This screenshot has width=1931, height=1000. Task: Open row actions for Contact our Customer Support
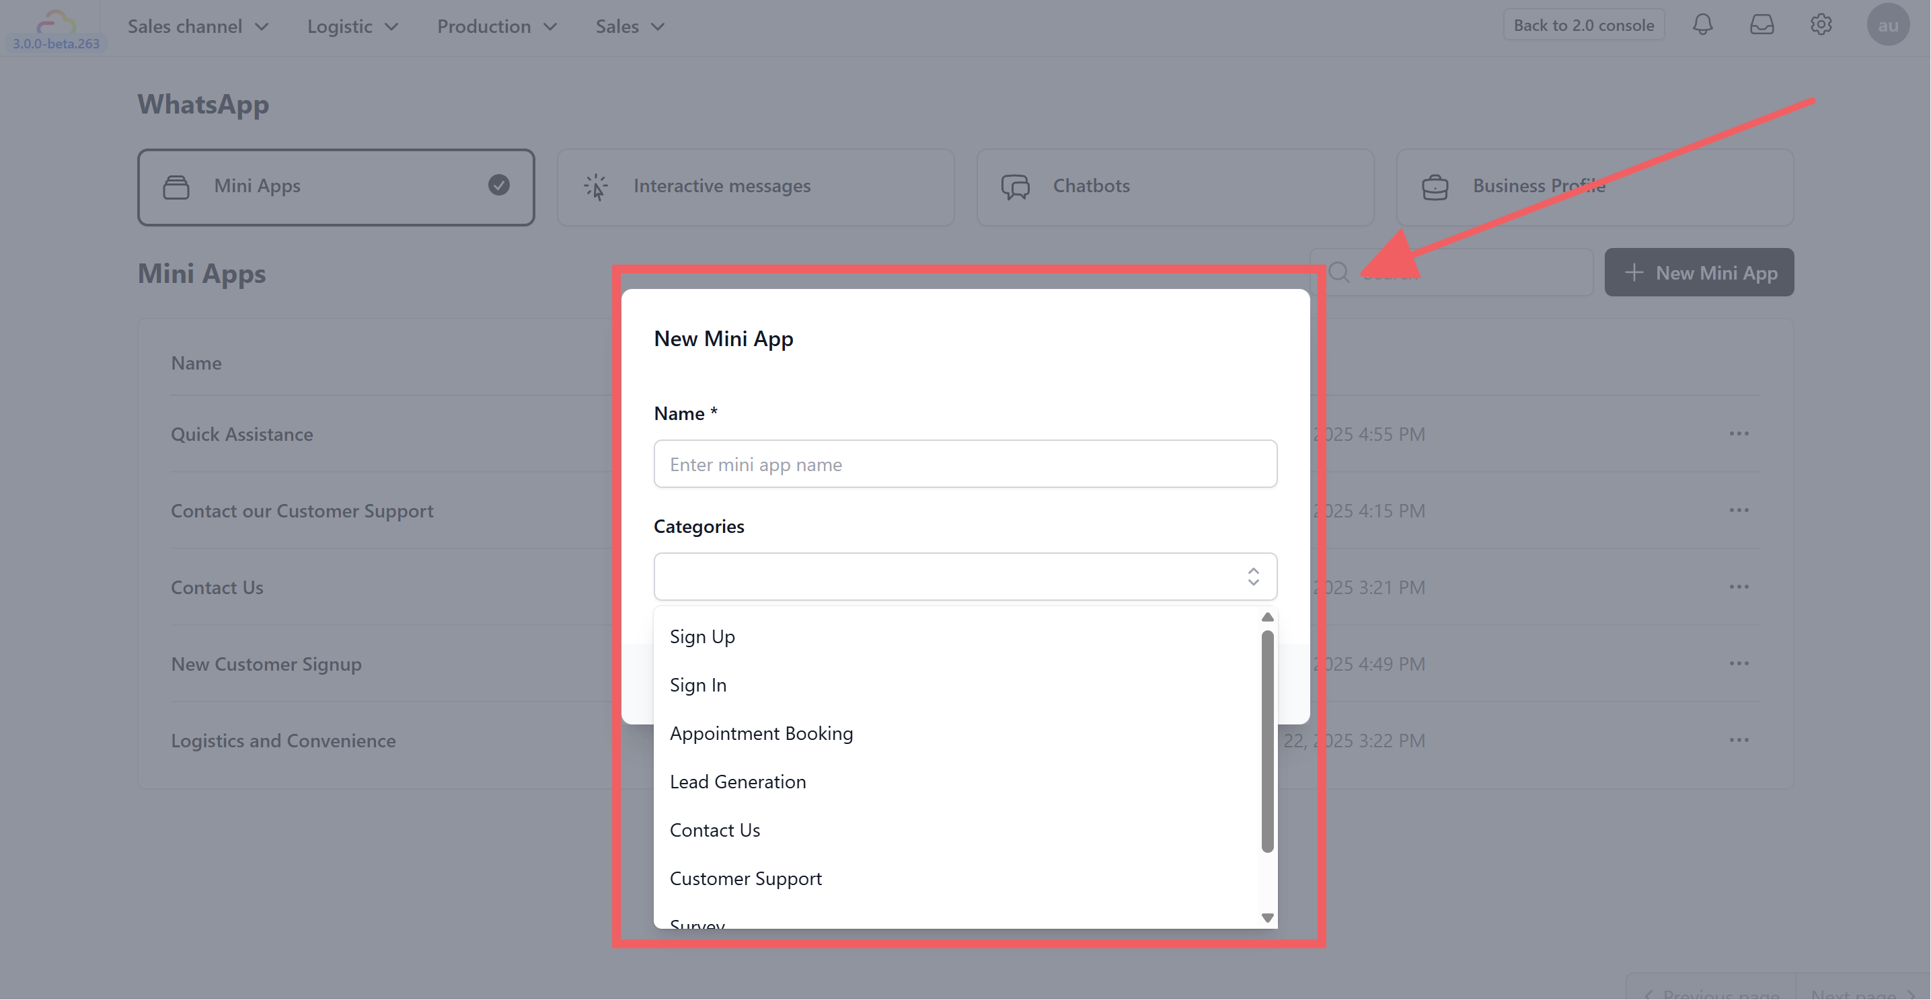1739,510
